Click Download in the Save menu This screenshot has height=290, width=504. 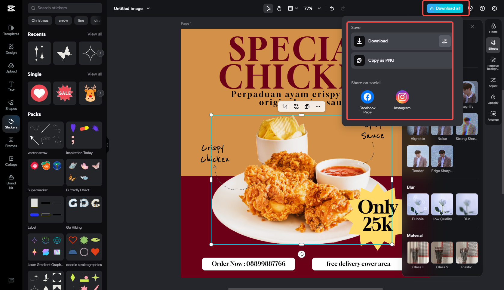[x=395, y=41]
